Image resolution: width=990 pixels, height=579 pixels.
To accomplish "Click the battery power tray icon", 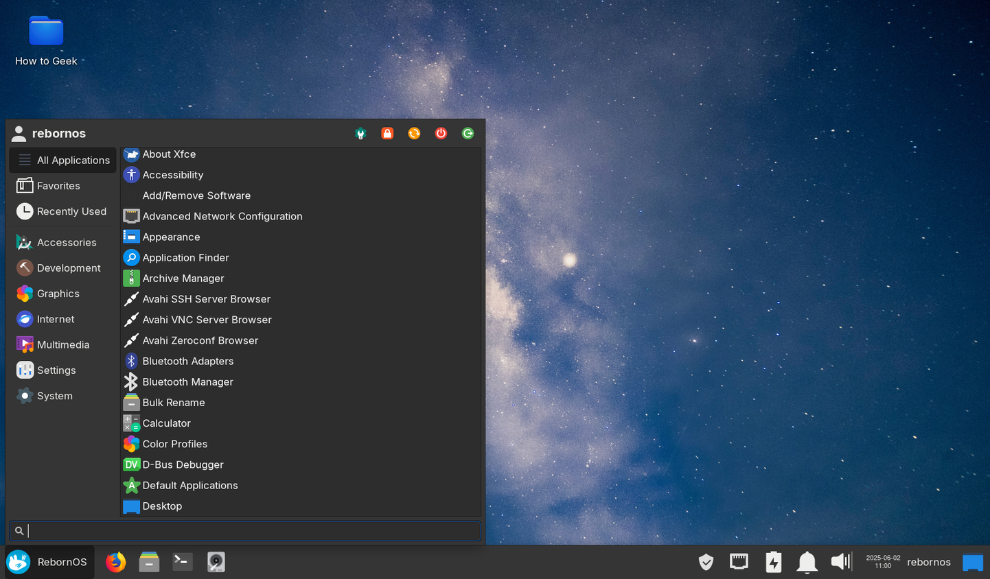I will point(774,562).
